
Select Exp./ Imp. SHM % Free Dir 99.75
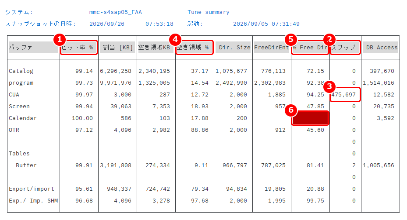pos(315,201)
